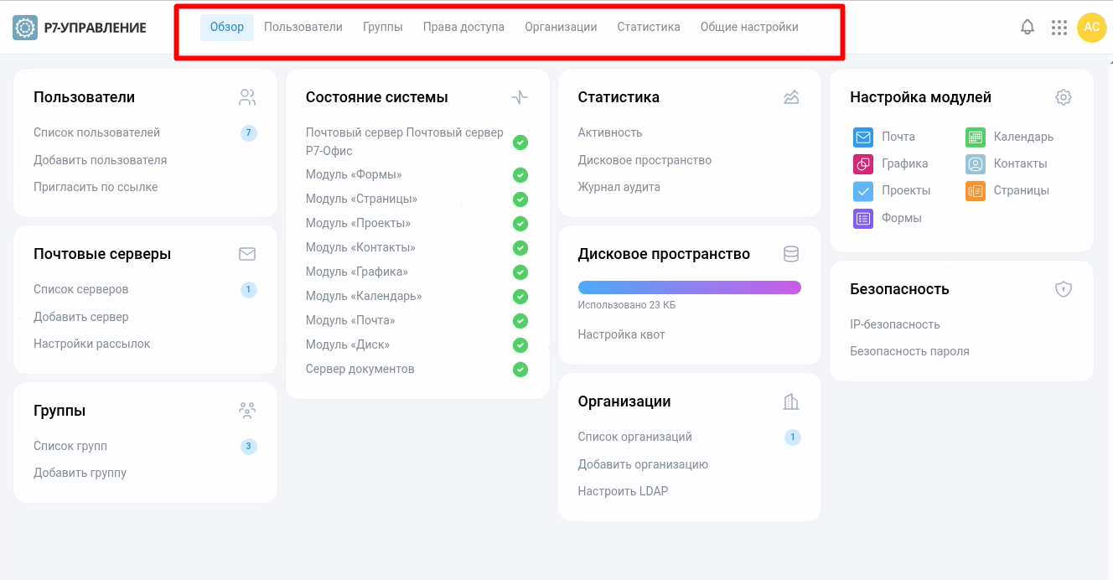Click Пригласить по ссылке

pos(96,187)
